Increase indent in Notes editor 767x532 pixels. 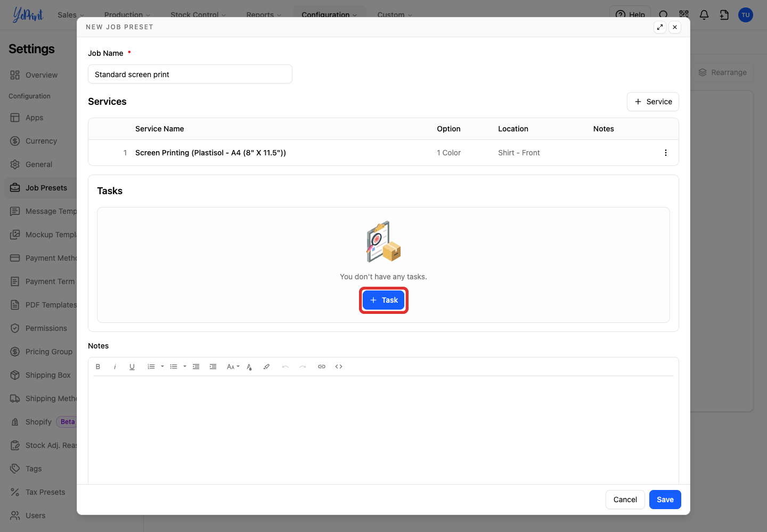coord(213,367)
